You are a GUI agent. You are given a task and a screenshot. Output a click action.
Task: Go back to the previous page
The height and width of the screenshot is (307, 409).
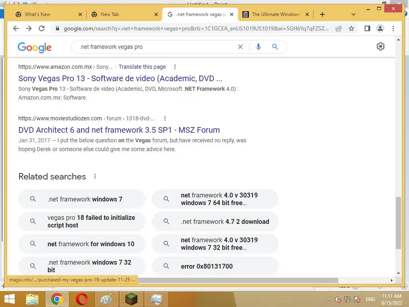point(16,28)
